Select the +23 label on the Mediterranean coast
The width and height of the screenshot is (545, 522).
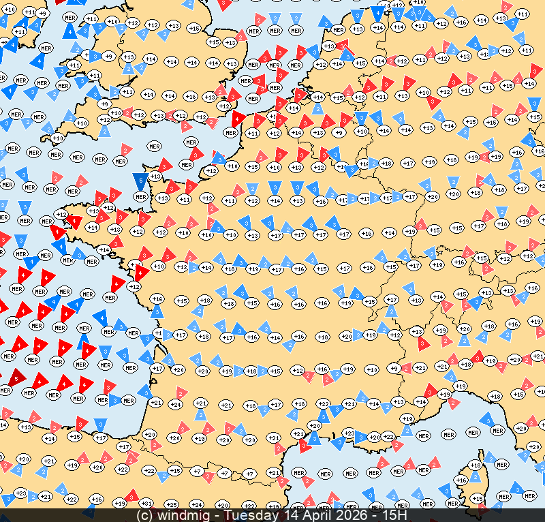click(x=349, y=433)
